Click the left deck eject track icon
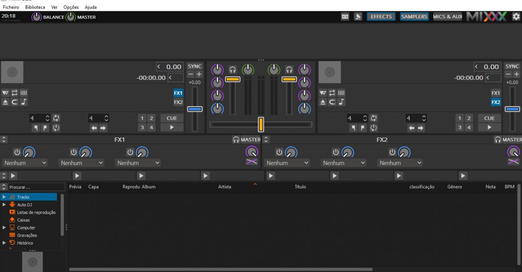 point(5,102)
